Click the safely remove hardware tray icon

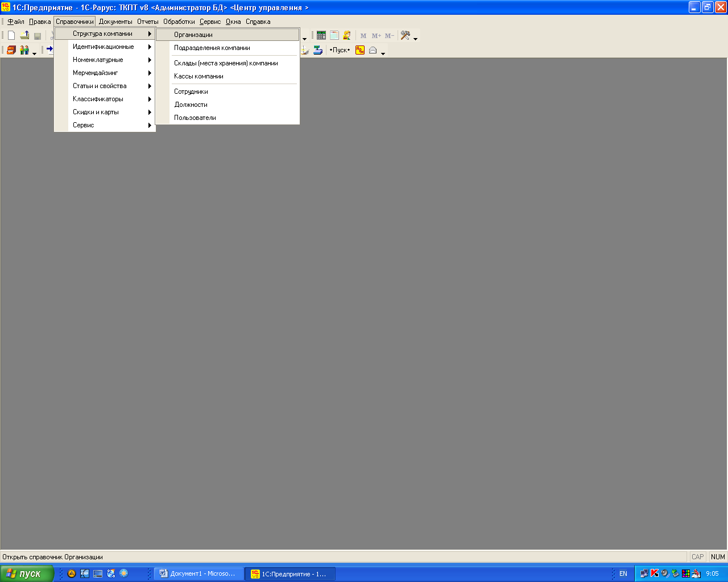[x=675, y=573]
